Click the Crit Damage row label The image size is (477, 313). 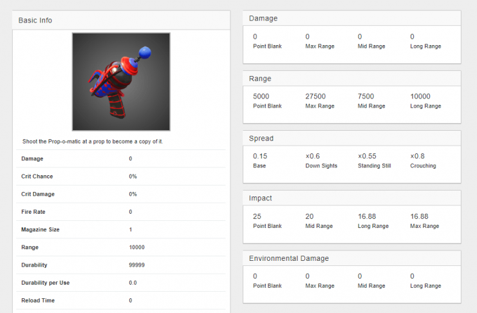click(38, 194)
